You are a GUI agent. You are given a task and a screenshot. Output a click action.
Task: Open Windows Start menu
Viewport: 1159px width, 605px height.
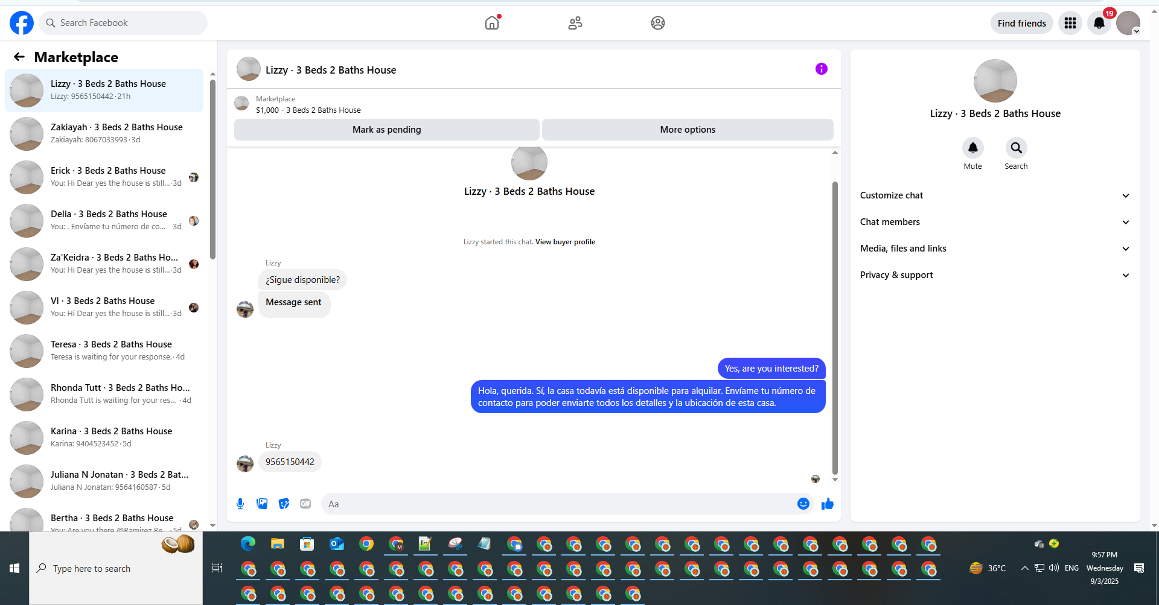pyautogui.click(x=14, y=568)
